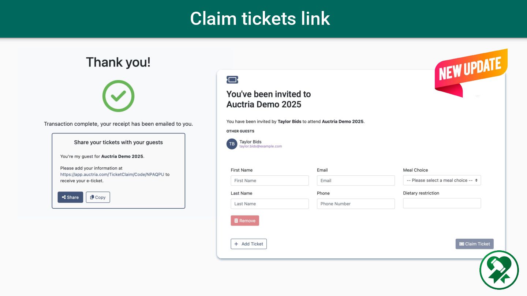Open the Meal Choice dropdown
The height and width of the screenshot is (296, 527).
point(442,180)
